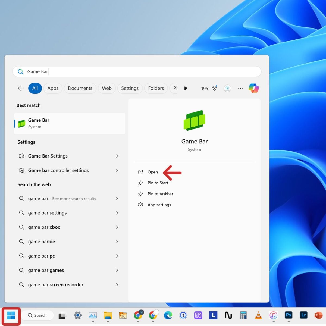Launch Microsoft Edge from the taskbar
The height and width of the screenshot is (326, 326).
point(168,315)
